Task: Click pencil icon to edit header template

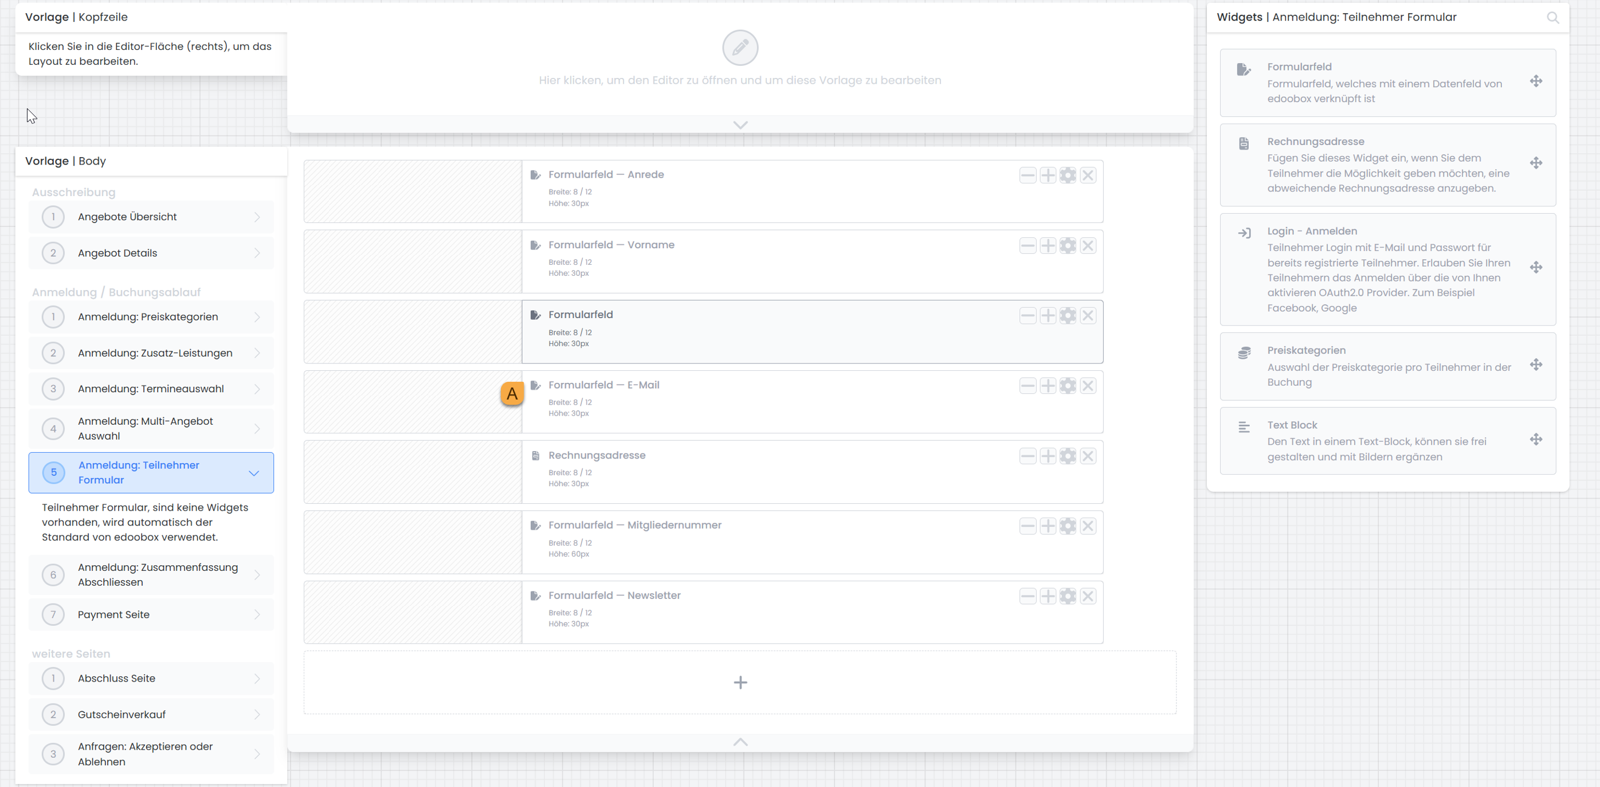Action: point(740,48)
